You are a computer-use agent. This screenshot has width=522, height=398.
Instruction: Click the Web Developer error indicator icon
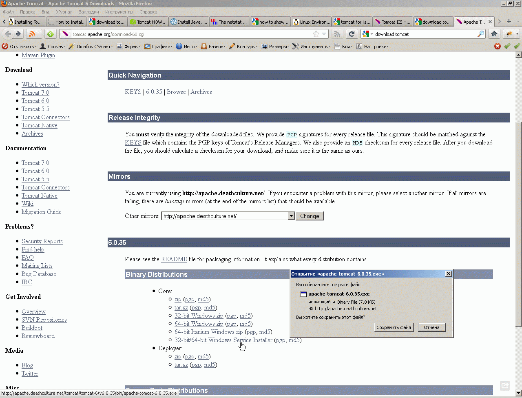498,46
